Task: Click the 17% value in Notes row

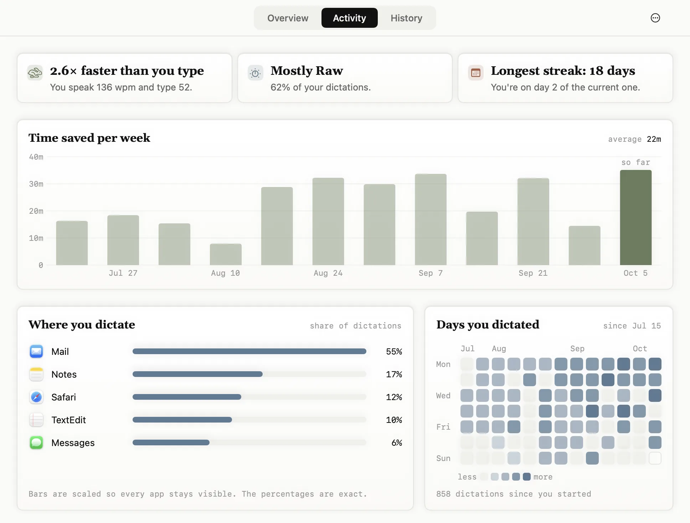Action: 394,374
